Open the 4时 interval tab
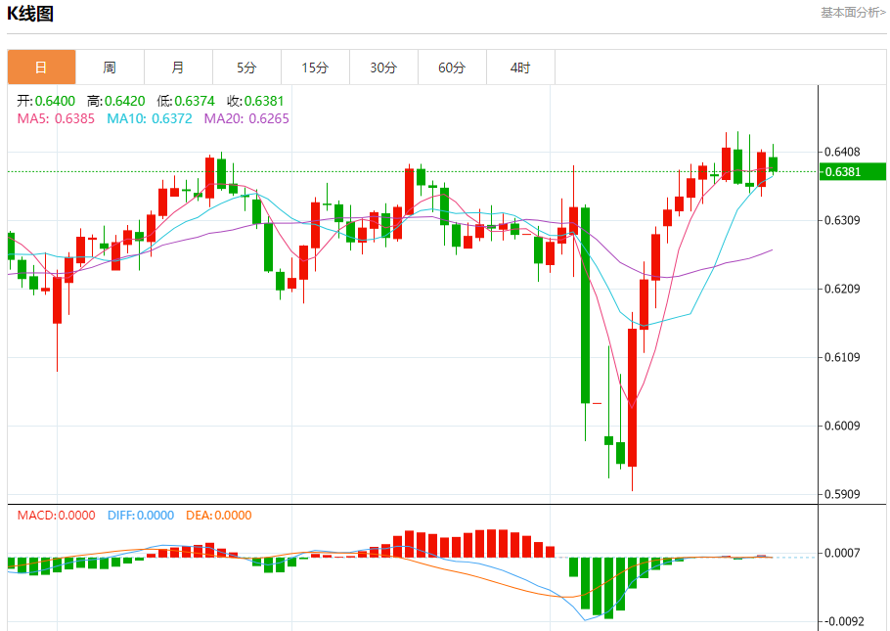 click(x=520, y=68)
